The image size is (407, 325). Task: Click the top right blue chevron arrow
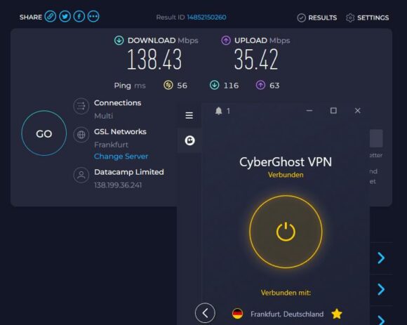pyautogui.click(x=381, y=258)
